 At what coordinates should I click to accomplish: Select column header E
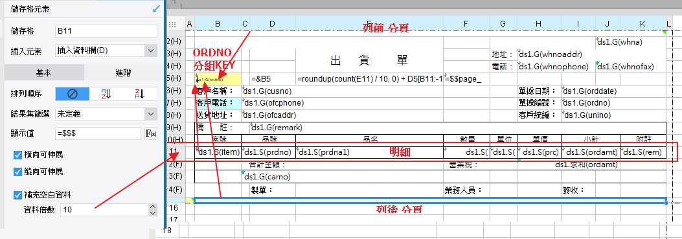pos(369,23)
